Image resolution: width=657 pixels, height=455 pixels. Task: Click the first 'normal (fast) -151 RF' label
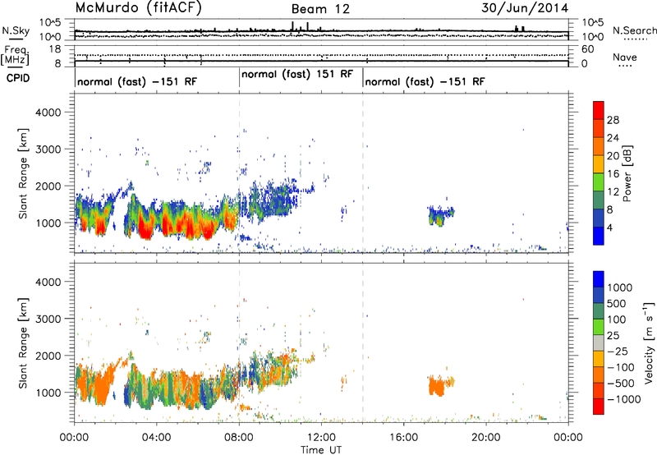(137, 81)
